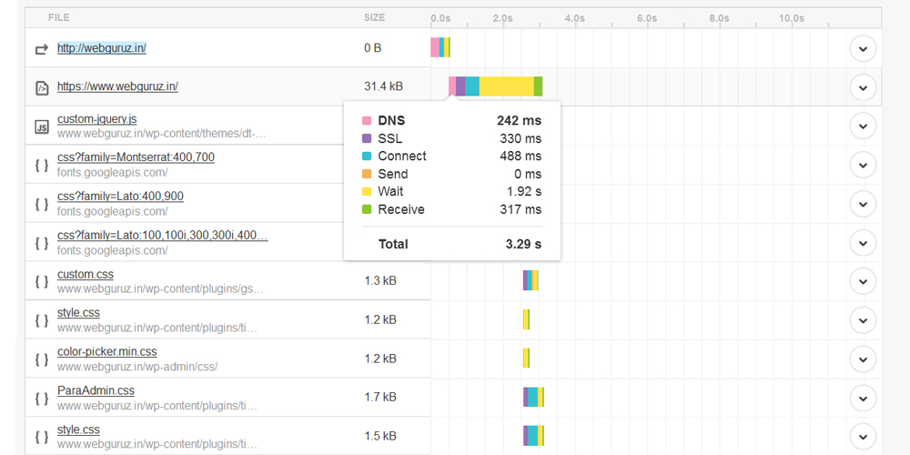910x455 pixels.
Task: Expand the custom-jquery.js row chevron
Action: [x=862, y=126]
